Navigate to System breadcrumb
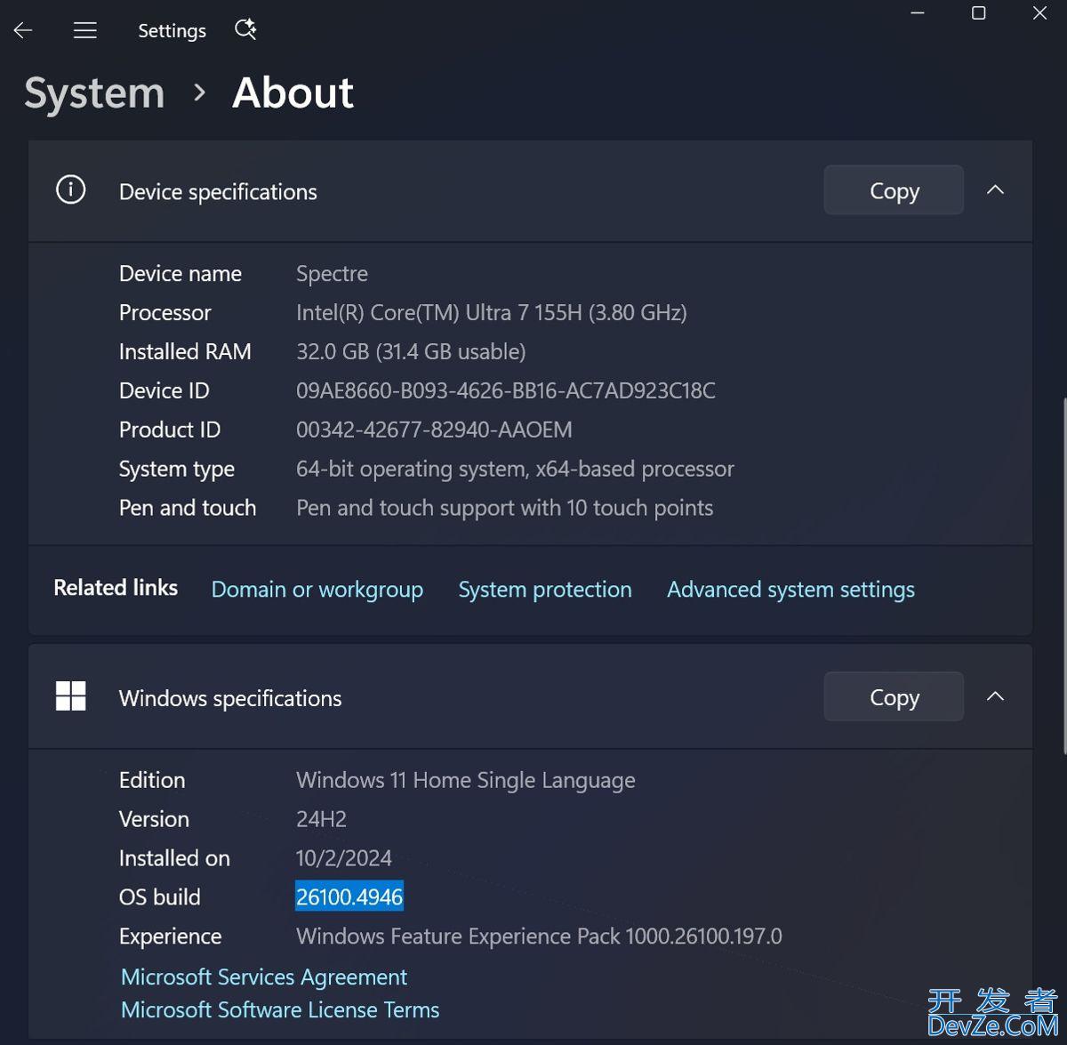 coord(94,93)
